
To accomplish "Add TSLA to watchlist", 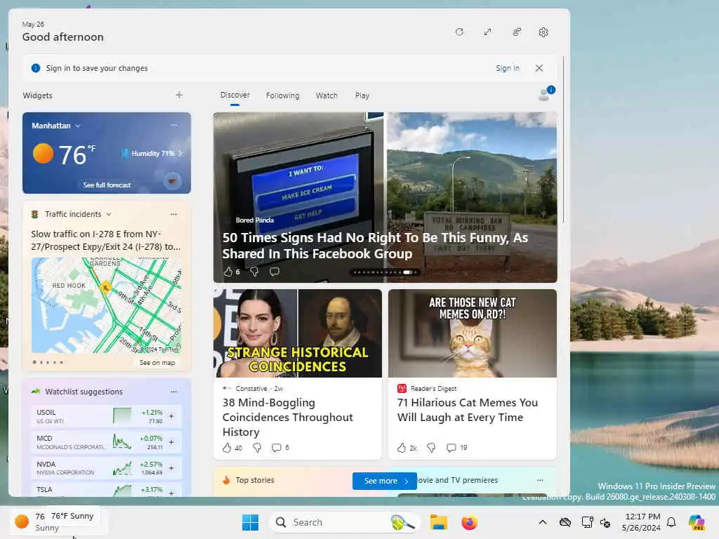I will coord(171,492).
